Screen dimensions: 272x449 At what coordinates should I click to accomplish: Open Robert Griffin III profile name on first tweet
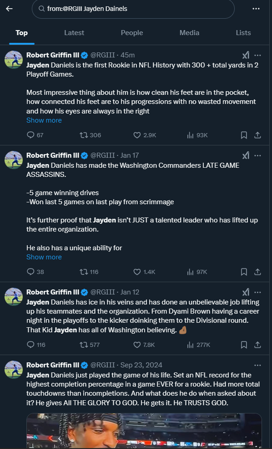pos(53,55)
